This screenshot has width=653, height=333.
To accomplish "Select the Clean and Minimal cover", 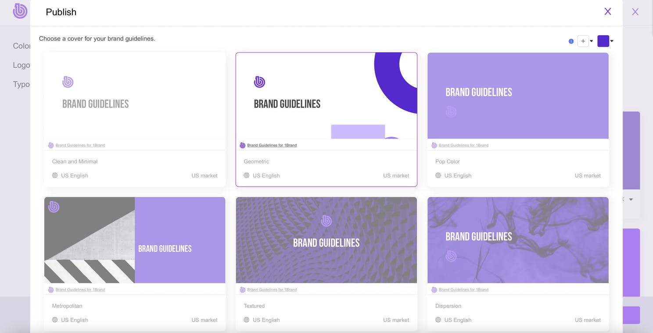I will (135, 96).
